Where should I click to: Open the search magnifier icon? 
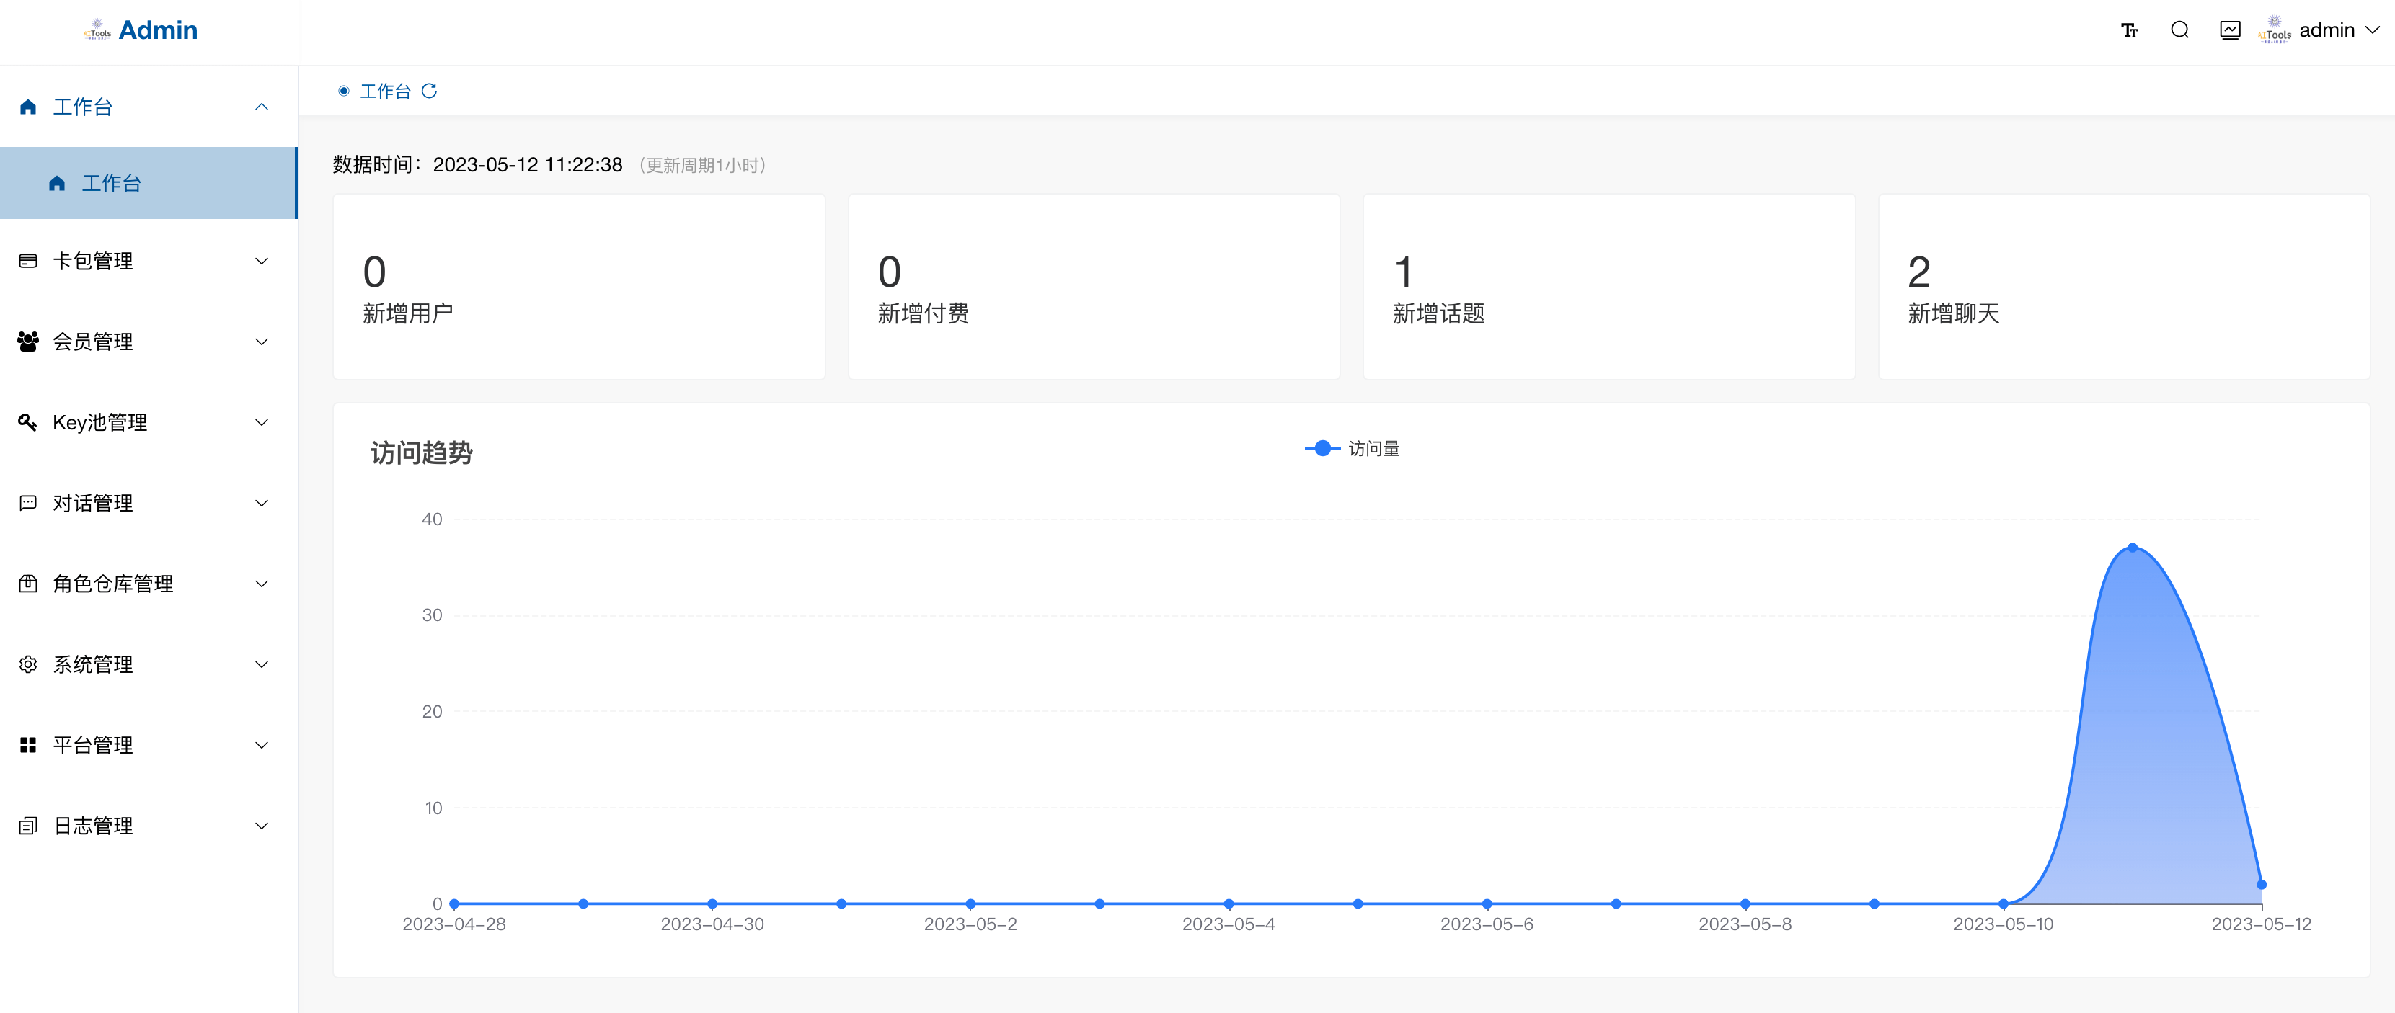point(2179,31)
